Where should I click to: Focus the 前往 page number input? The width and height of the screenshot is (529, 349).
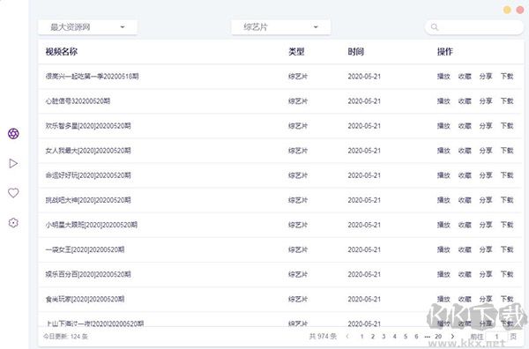496,337
